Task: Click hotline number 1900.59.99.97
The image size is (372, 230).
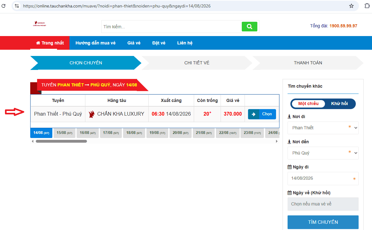Action: click(343, 26)
